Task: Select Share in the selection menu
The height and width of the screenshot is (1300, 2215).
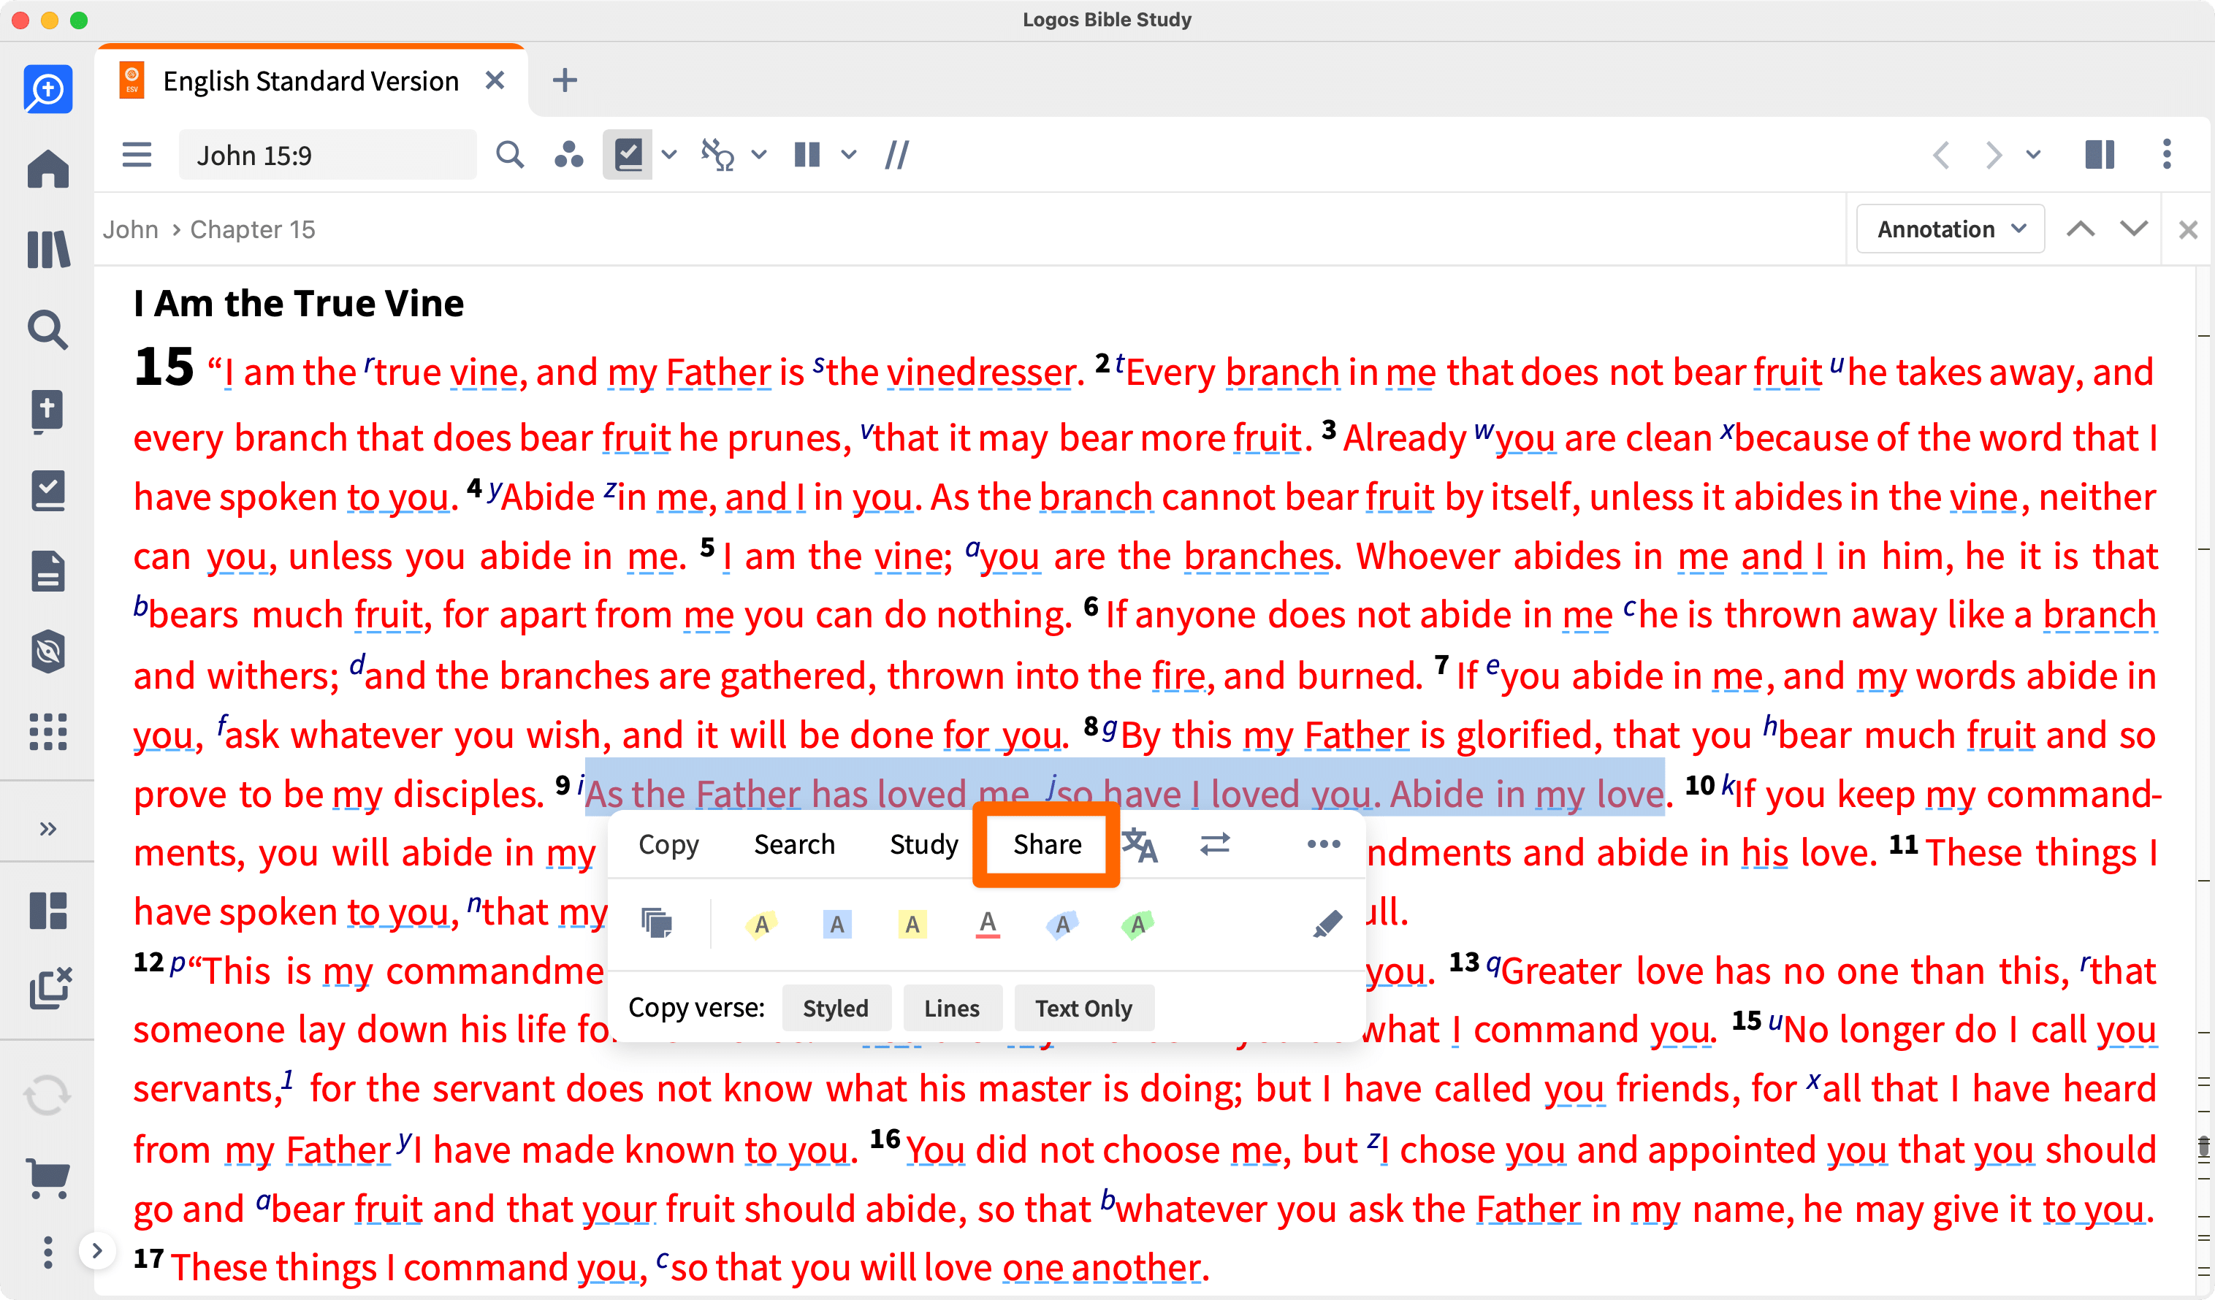Action: tap(1046, 845)
